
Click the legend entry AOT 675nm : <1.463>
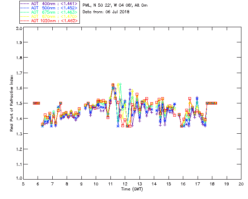tap(49, 12)
